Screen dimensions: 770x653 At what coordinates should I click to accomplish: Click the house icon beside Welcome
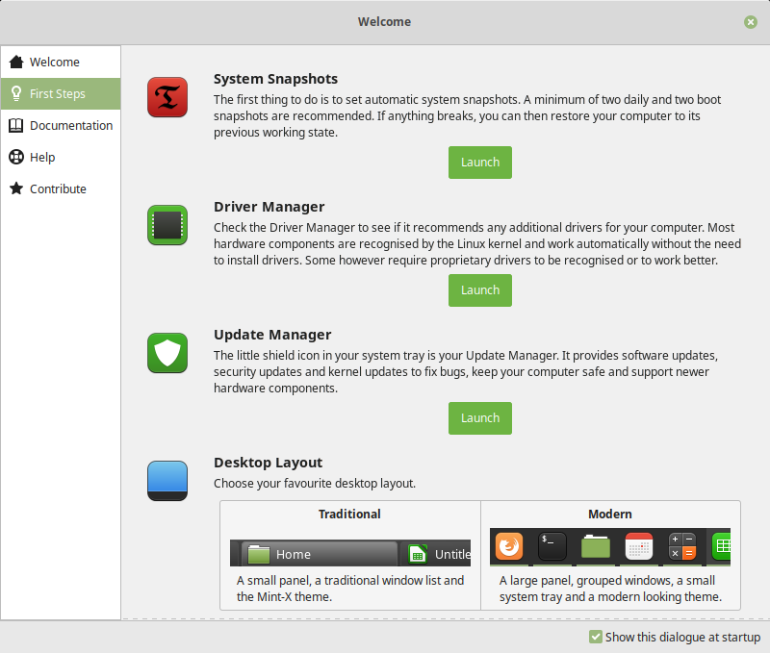pyautogui.click(x=16, y=62)
